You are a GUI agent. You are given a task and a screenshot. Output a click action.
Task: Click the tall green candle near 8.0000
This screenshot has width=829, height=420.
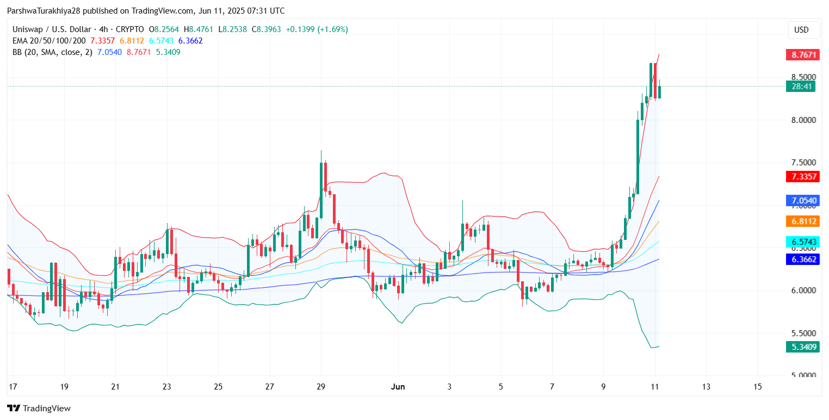click(638, 151)
